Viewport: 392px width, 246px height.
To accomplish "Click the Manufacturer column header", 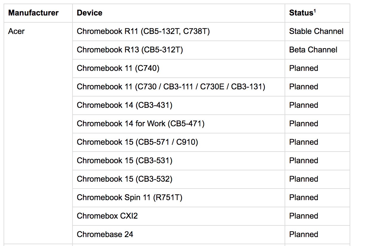I will coord(33,13).
